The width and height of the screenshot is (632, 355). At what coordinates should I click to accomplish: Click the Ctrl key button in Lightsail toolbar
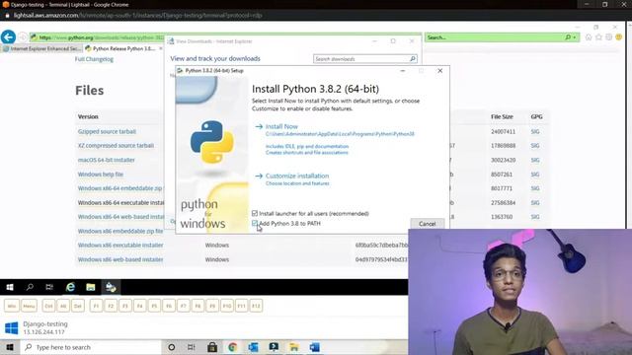[48, 306]
